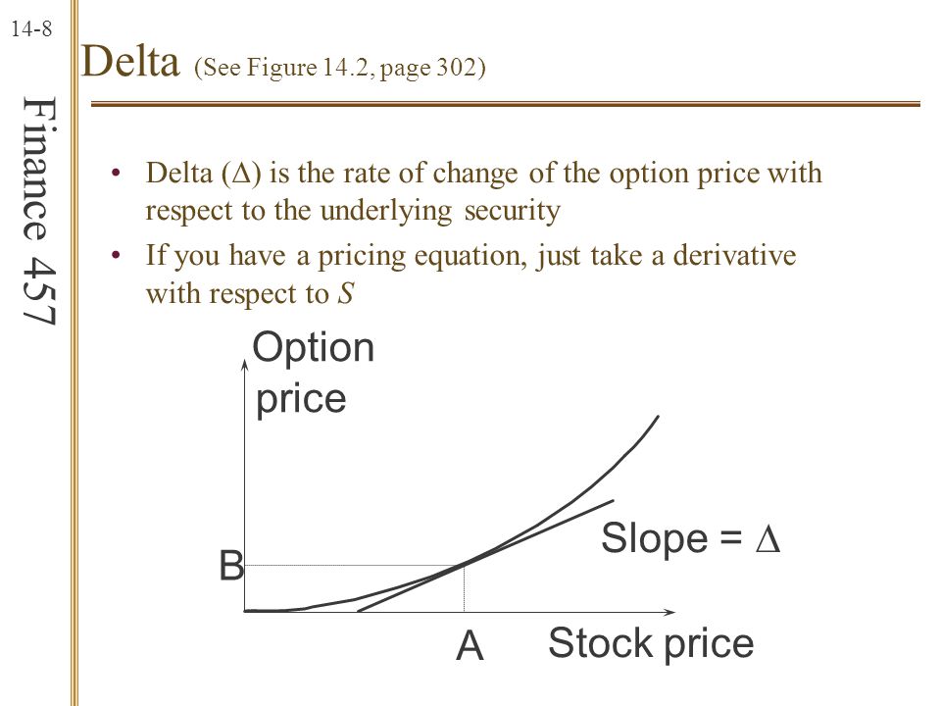Click the Delta slide title
This screenshot has width=941, height=706.
(130, 61)
